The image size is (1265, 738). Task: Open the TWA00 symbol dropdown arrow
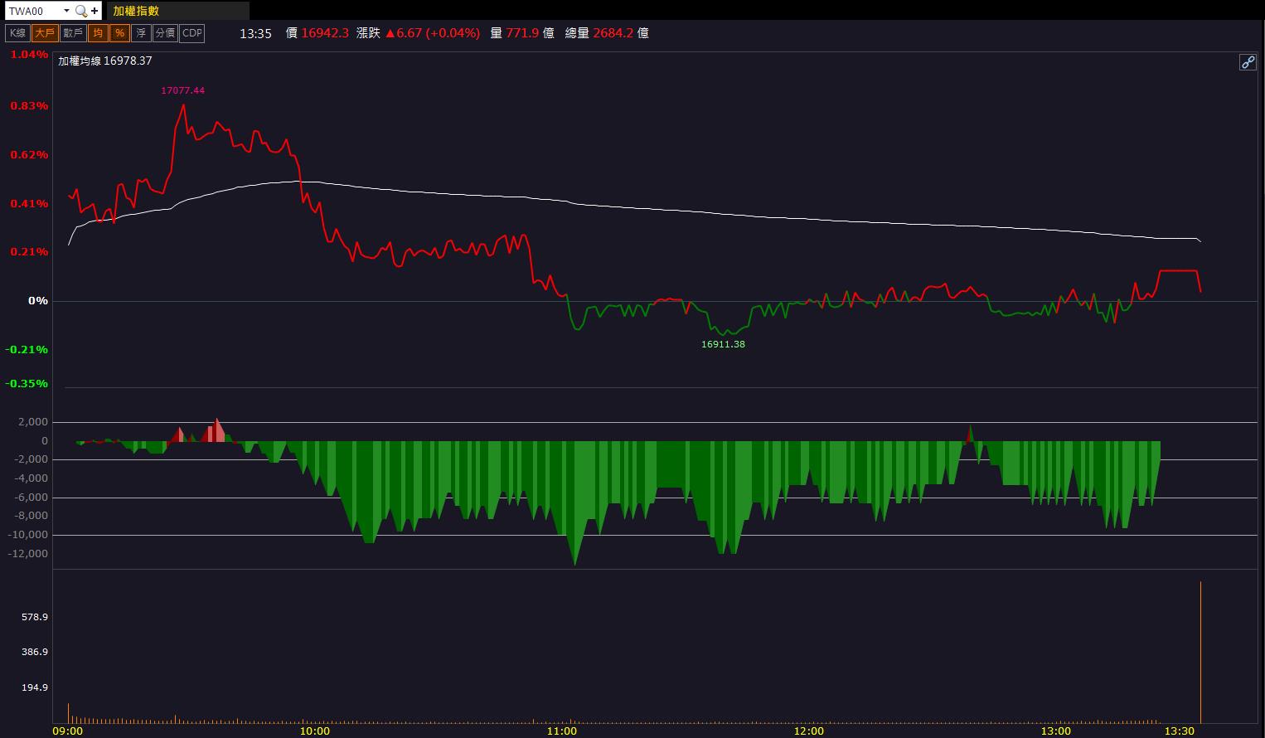tap(66, 11)
